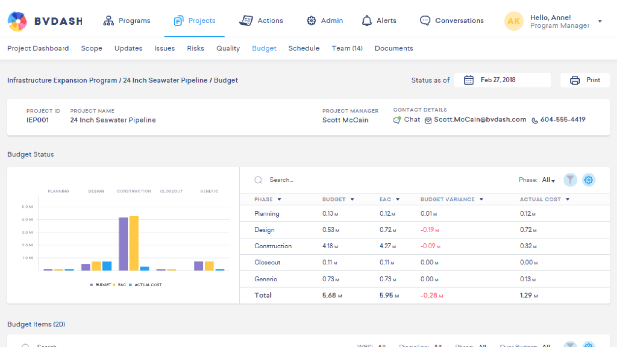Open user profile dropdown arrow
Screen dimensions: 617x347
coord(600,21)
